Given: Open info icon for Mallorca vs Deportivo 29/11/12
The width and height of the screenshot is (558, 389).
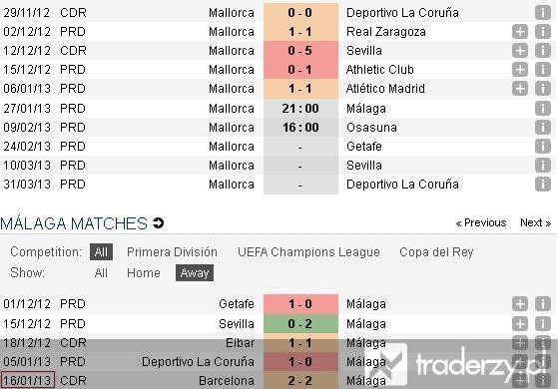Looking at the screenshot, I should point(543,12).
